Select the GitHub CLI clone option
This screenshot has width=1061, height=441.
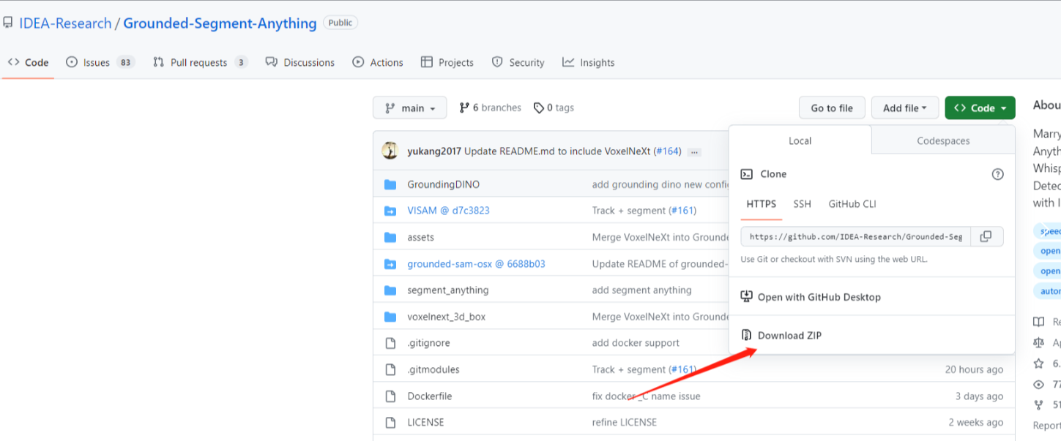pyautogui.click(x=852, y=204)
